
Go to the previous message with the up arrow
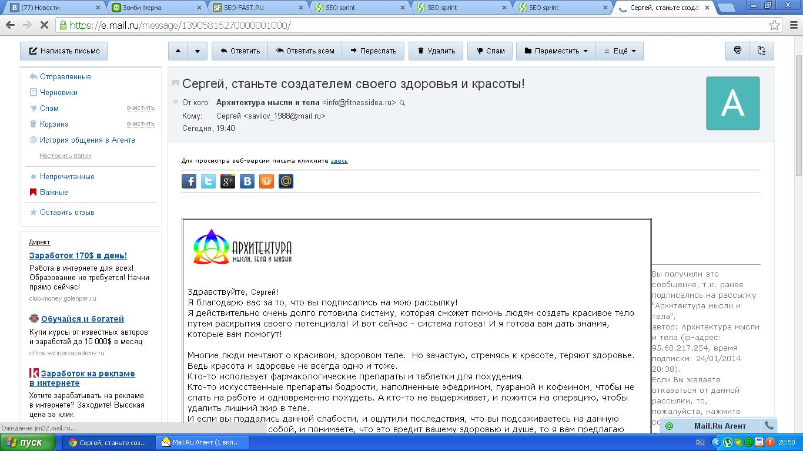(178, 51)
